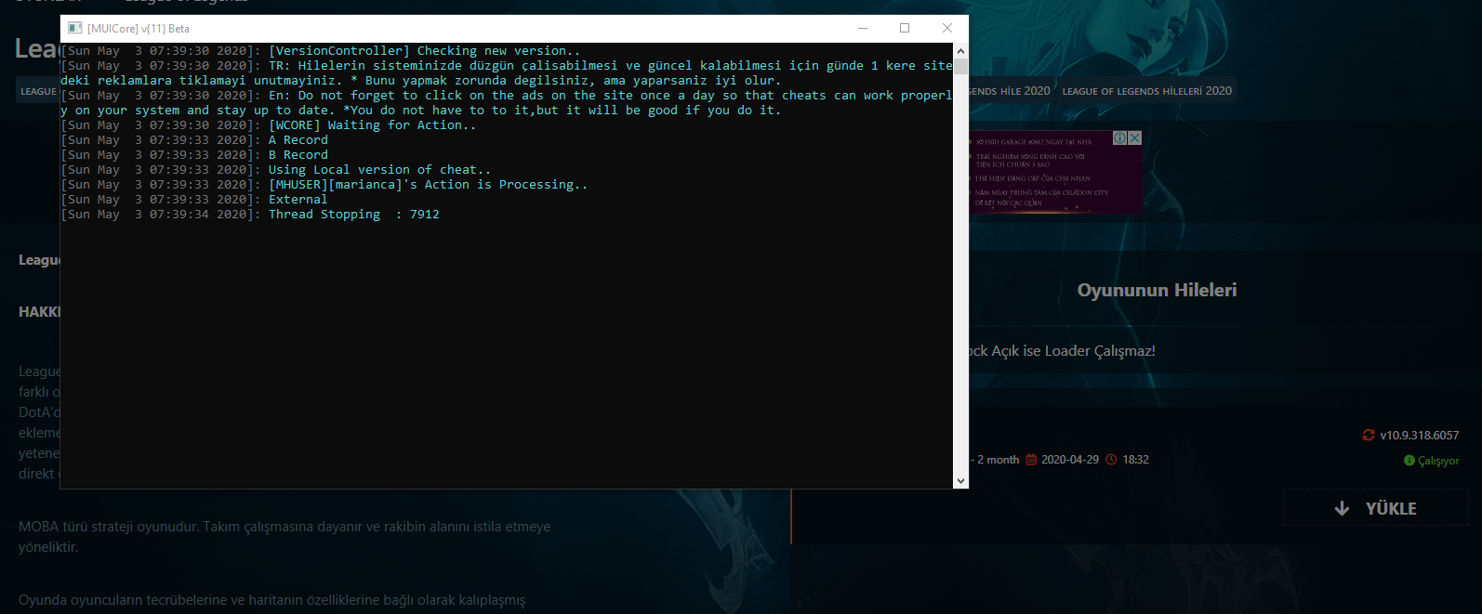Screen dimensions: 1482x614
Task: Click the date 2020-04-29 on webpage
Action: point(1069,460)
